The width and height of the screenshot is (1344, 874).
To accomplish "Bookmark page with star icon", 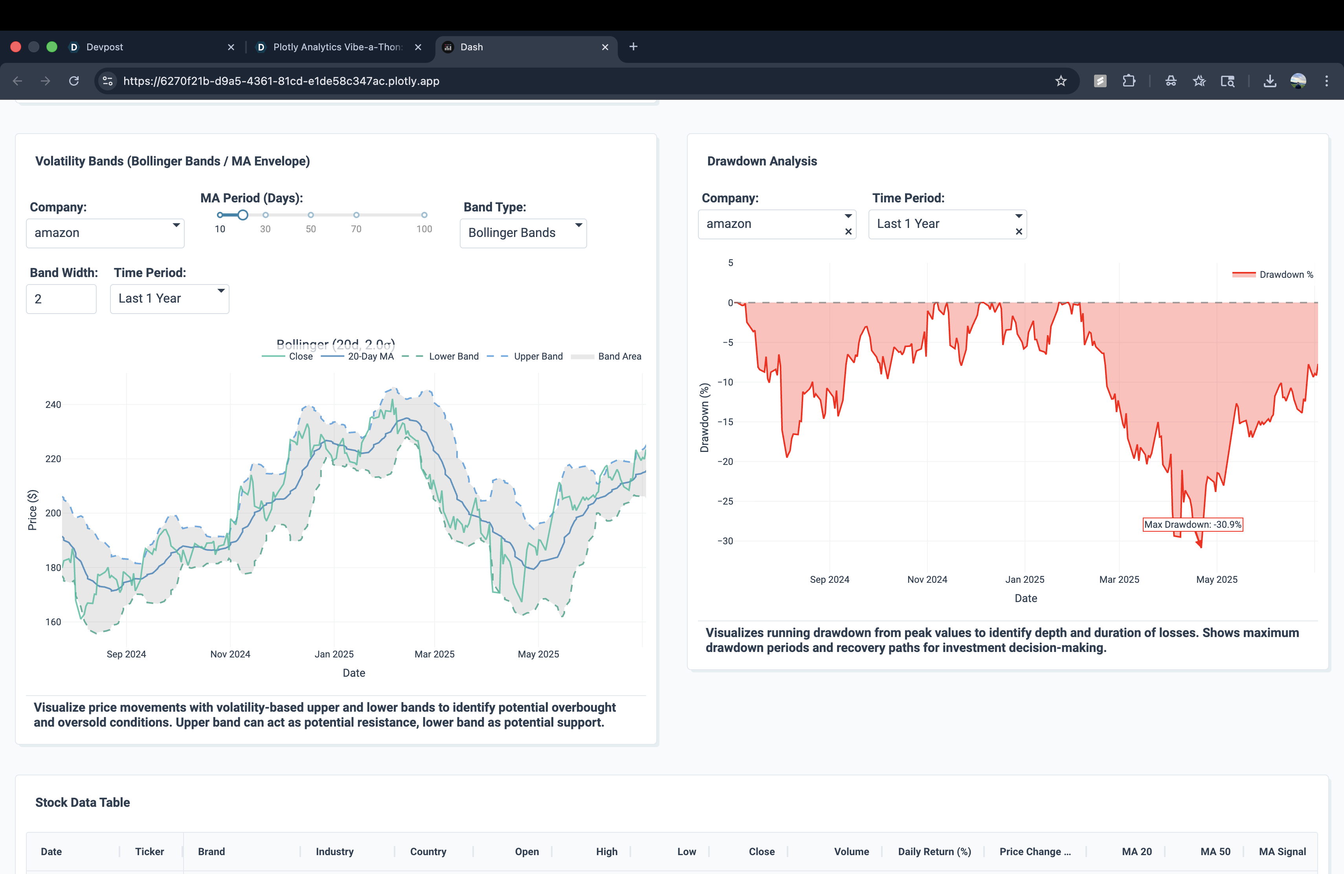I will click(x=1061, y=81).
